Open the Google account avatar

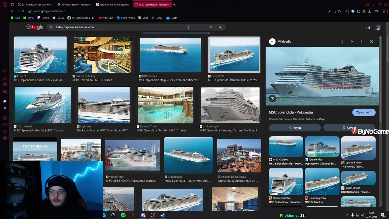click(378, 27)
